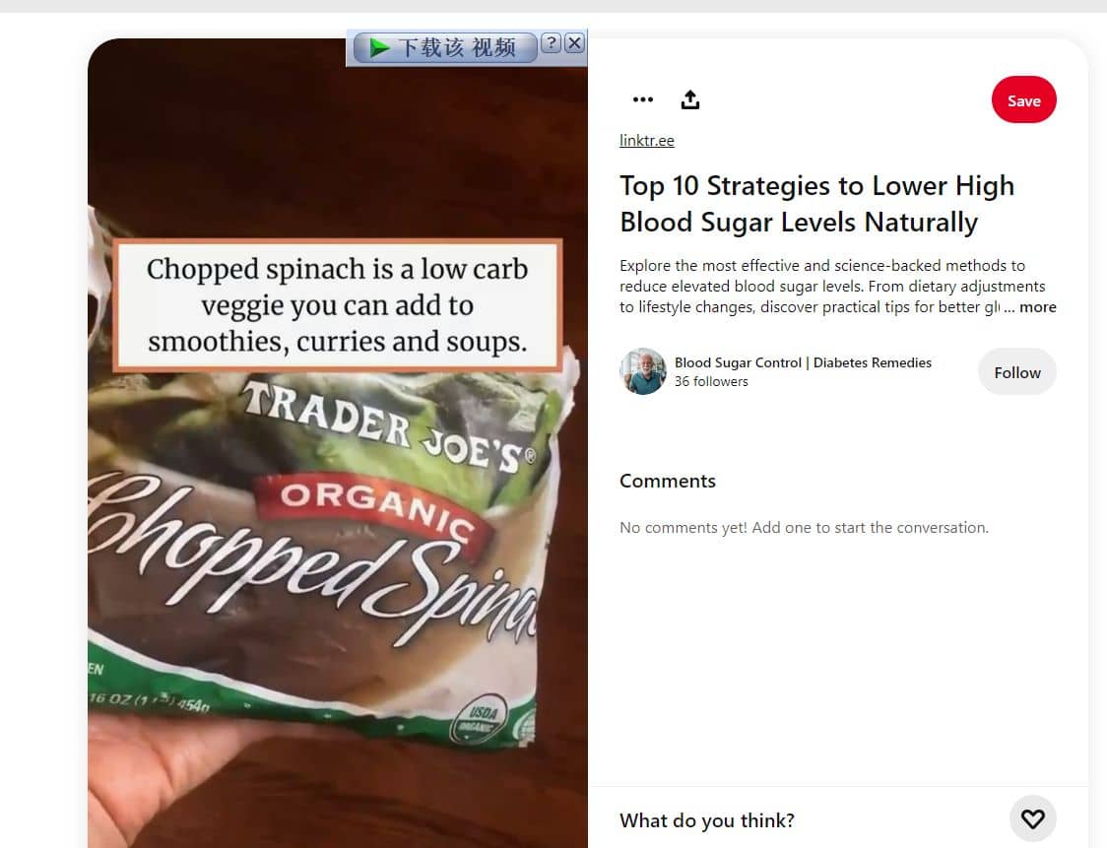Click the chopped spinach caption overlay on video

point(338,305)
